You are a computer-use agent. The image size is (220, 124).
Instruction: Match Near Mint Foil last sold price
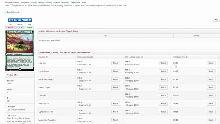coord(163,104)
